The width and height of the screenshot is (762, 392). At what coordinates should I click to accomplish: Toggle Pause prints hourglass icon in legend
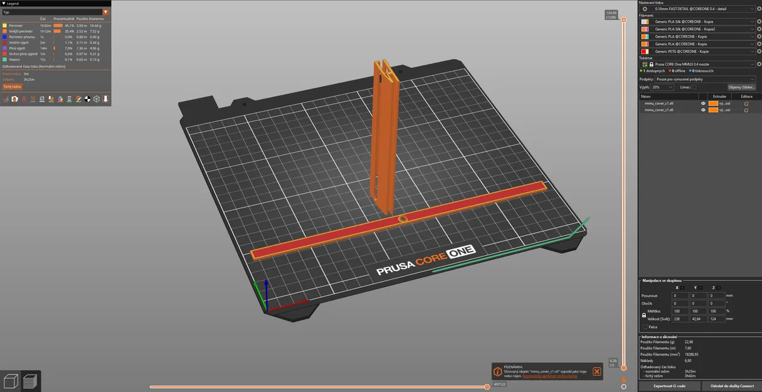69,99
